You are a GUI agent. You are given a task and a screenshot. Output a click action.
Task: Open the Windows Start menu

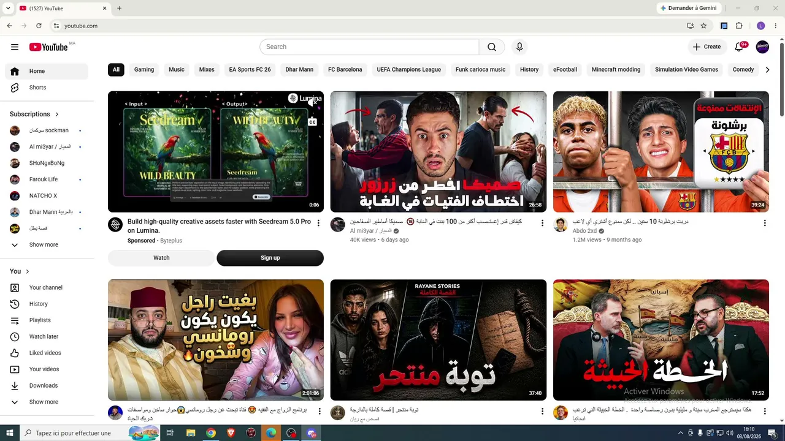(x=9, y=433)
